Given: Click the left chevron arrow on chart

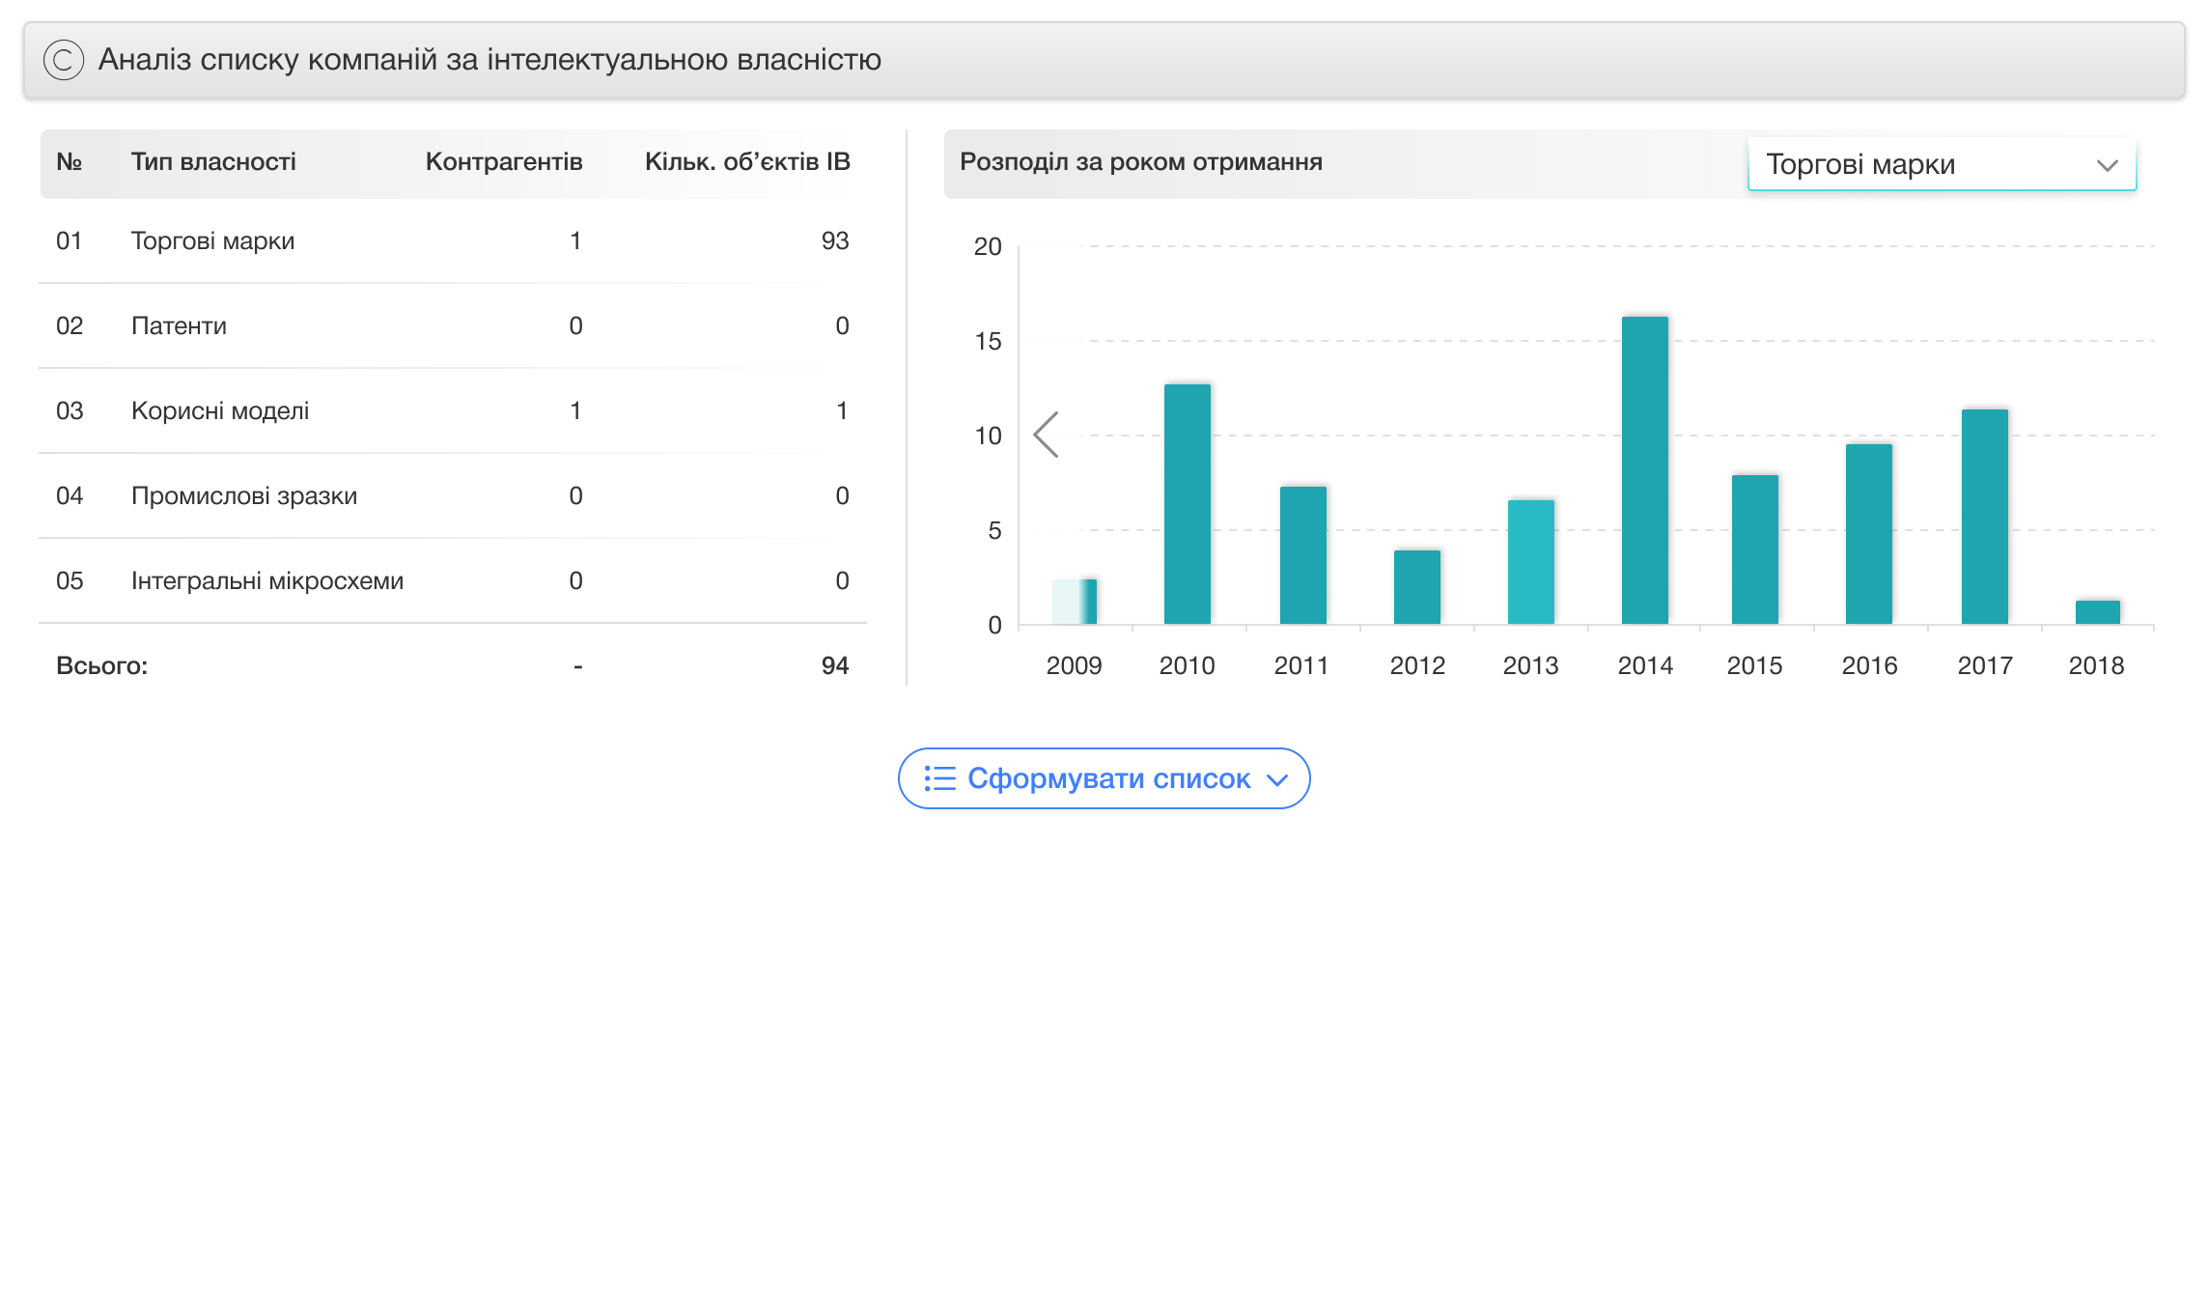Looking at the screenshot, I should 1047,435.
